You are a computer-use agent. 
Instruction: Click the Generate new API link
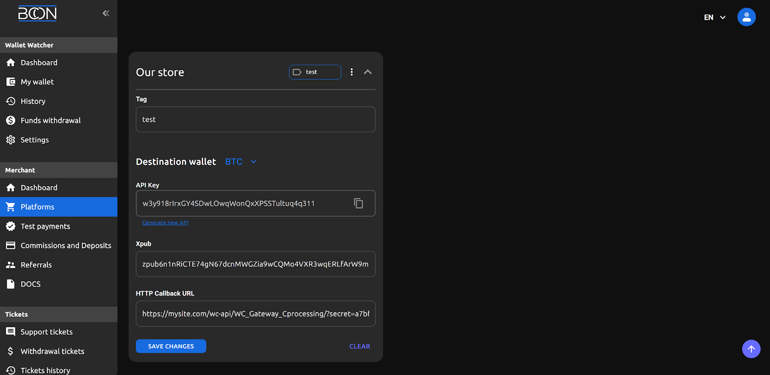[165, 223]
